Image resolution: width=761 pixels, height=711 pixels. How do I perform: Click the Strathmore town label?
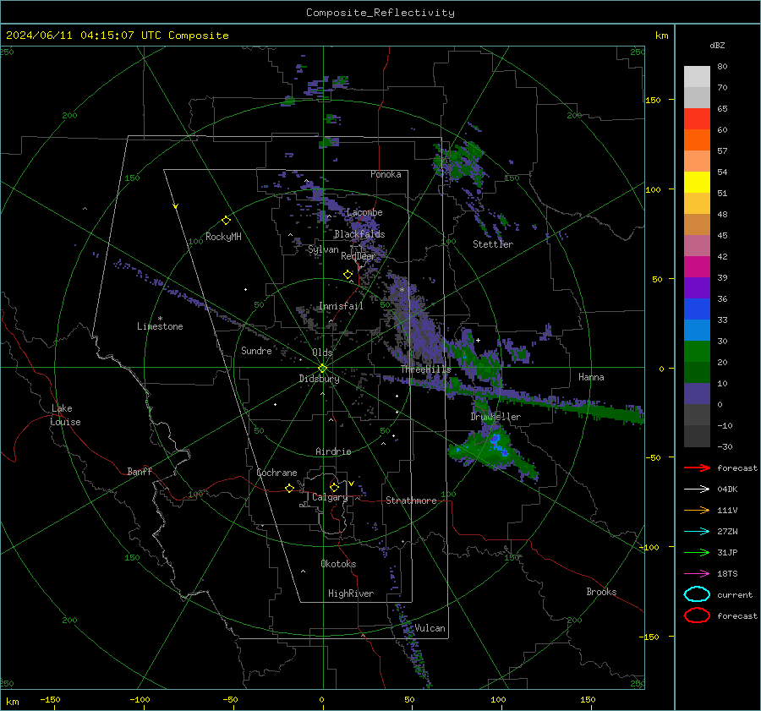click(411, 500)
